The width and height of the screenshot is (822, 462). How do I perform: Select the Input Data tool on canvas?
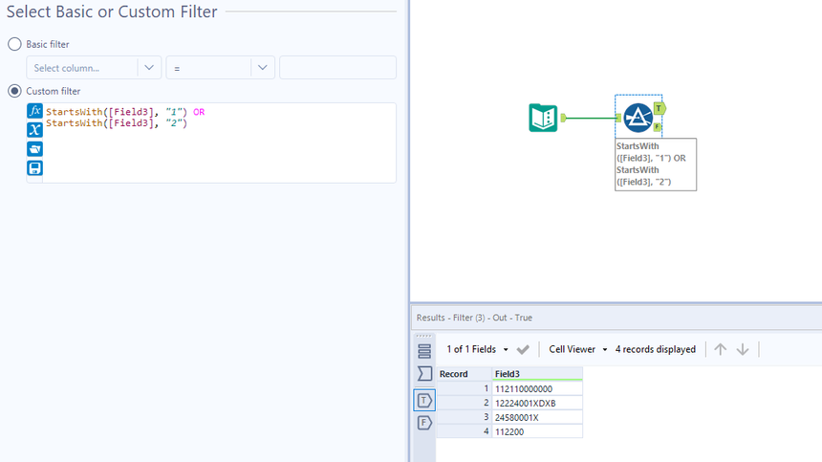[543, 118]
